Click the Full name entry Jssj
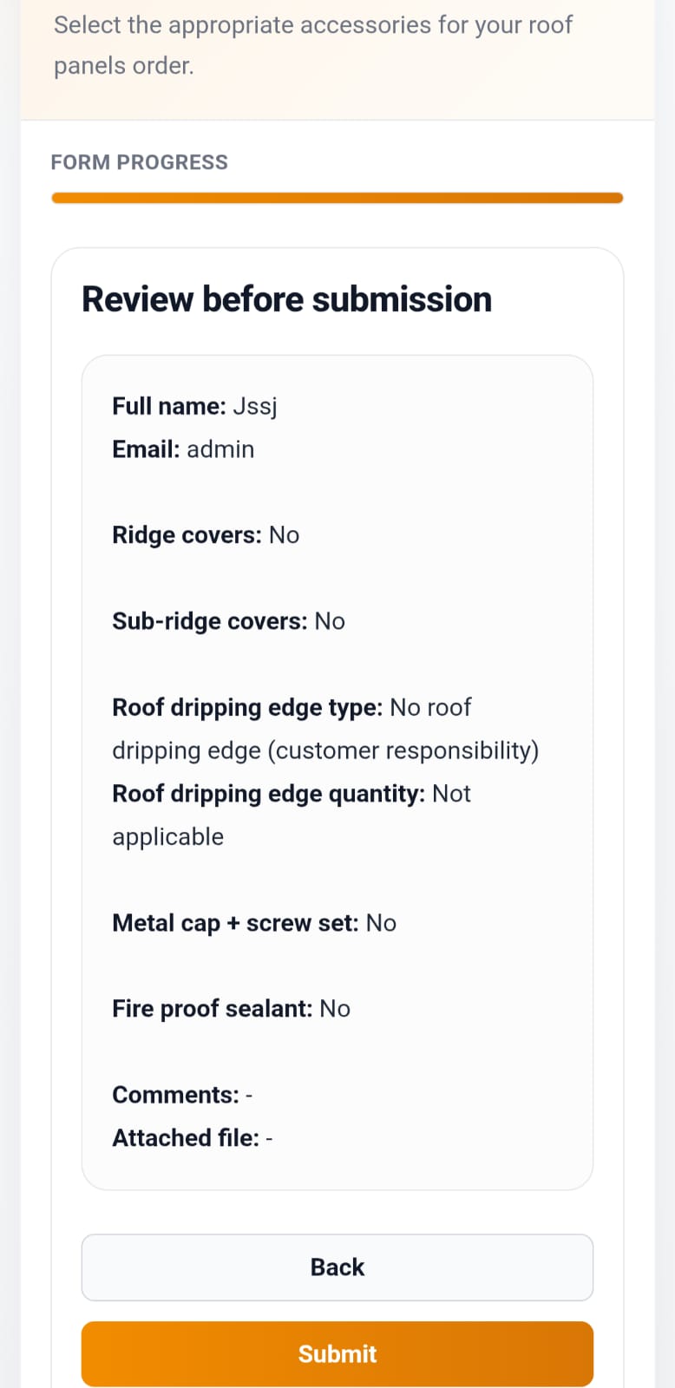The height and width of the screenshot is (1388, 675). click(194, 406)
